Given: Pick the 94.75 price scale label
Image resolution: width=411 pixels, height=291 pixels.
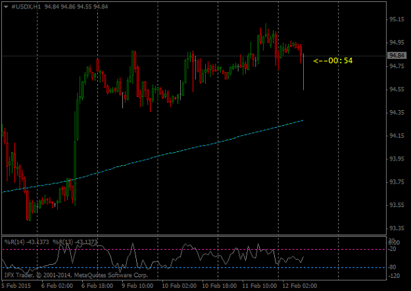Looking at the screenshot, I should pos(397,66).
